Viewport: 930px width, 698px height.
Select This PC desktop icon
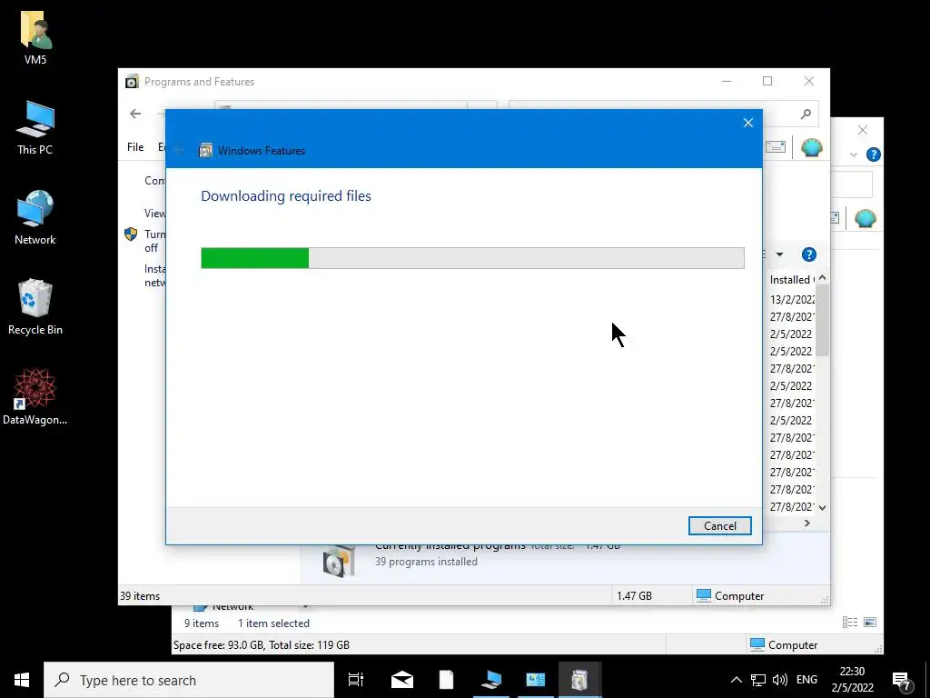[35, 128]
